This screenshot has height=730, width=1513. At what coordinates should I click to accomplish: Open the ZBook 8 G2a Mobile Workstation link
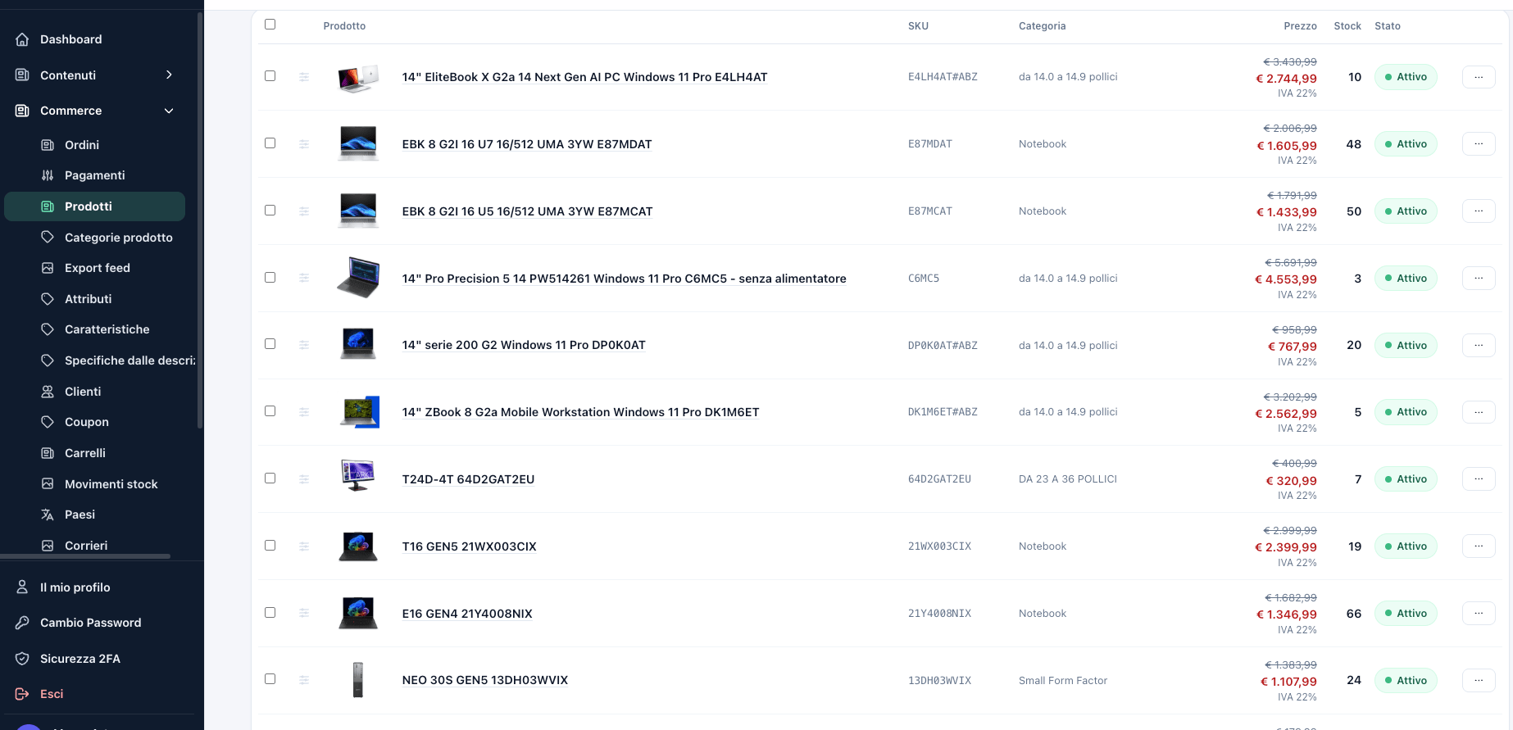[x=580, y=412]
